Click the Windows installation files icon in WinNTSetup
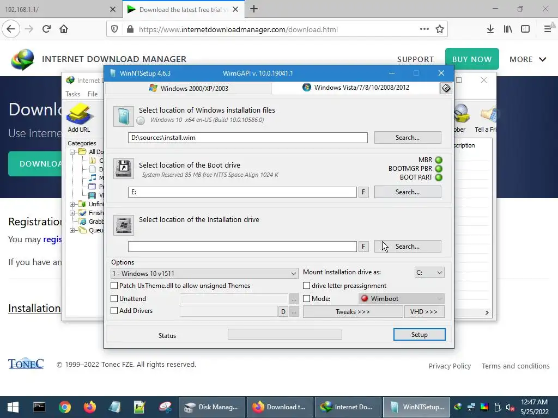 pos(124,116)
